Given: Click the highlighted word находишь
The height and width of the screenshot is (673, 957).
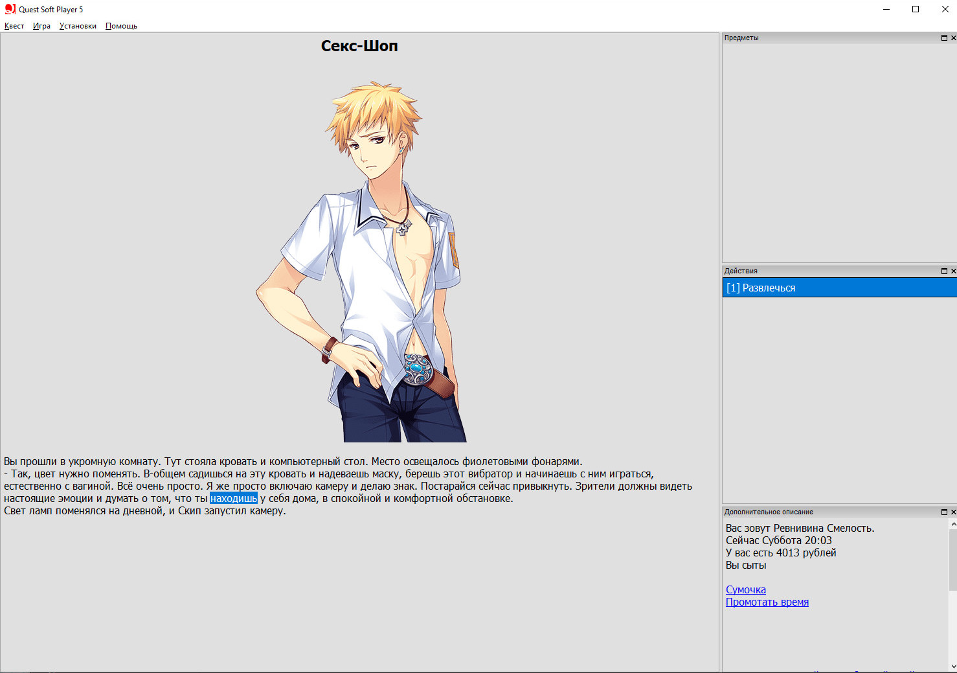Looking at the screenshot, I should [x=234, y=498].
